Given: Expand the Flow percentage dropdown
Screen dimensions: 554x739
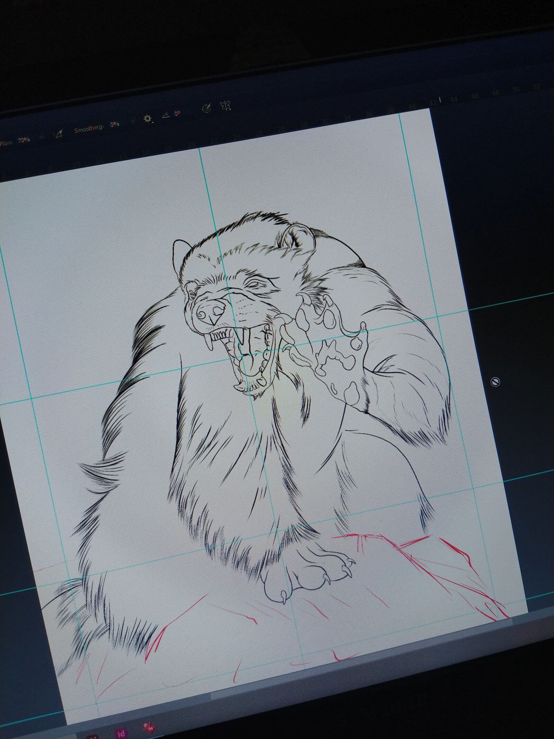Looking at the screenshot, I should (42, 137).
